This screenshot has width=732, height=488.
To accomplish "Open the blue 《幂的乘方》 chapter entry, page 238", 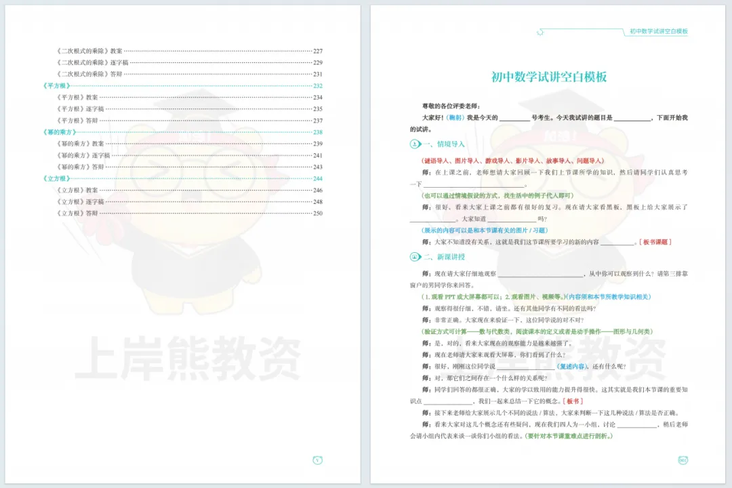I will tap(182, 132).
